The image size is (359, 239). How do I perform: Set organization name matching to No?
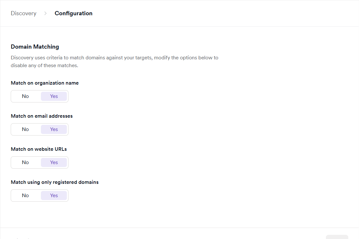[x=25, y=96]
